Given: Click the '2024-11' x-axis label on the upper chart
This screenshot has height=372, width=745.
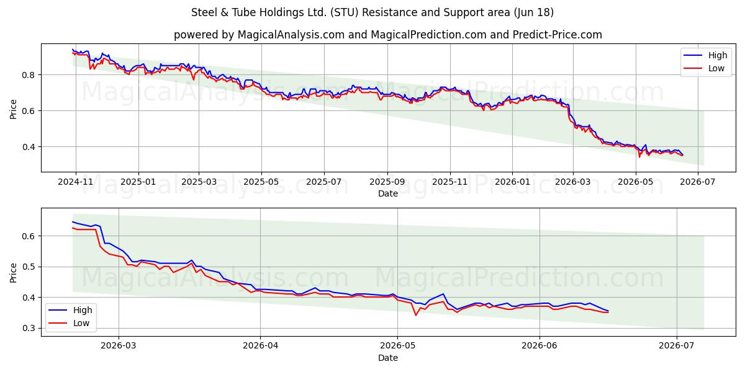Looking at the screenshot, I should coord(76,182).
